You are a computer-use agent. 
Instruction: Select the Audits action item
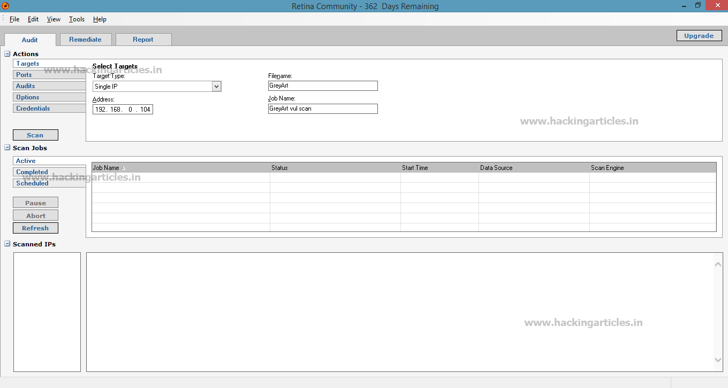pos(49,86)
